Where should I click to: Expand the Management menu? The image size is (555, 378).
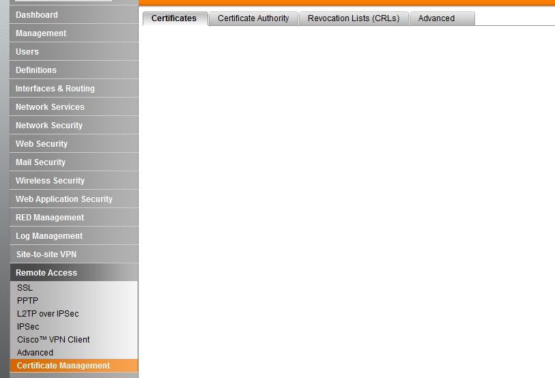(41, 33)
